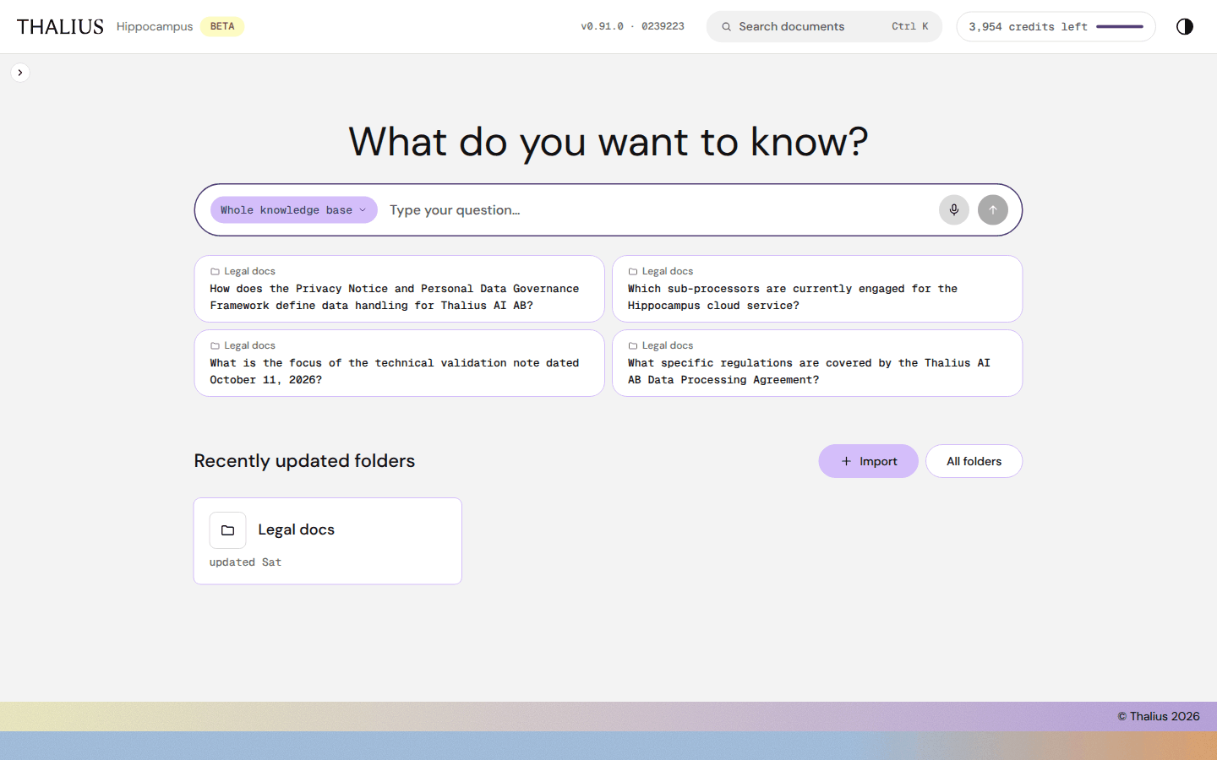The image size is (1217, 760).
Task: Click the Import button
Action: click(x=868, y=461)
